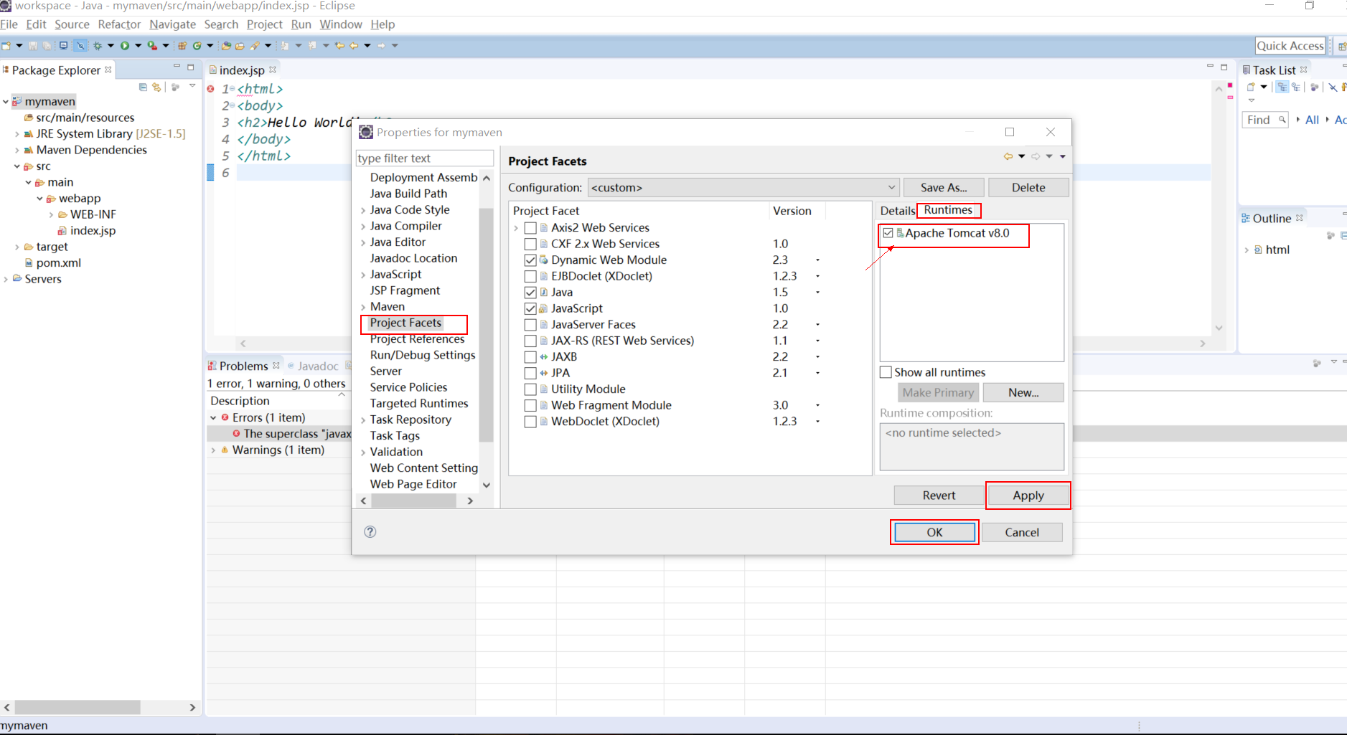Viewport: 1347px width, 735px height.
Task: Open the Window menu
Action: point(341,24)
